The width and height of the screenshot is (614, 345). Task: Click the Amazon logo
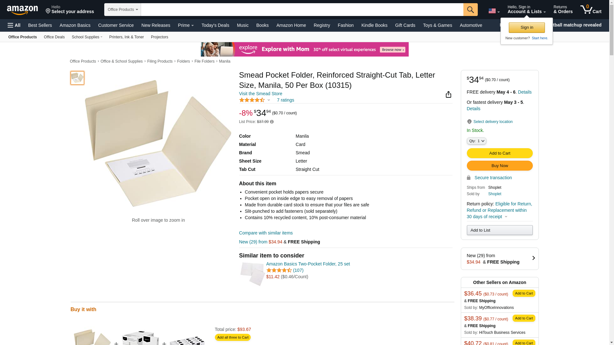[x=22, y=10]
